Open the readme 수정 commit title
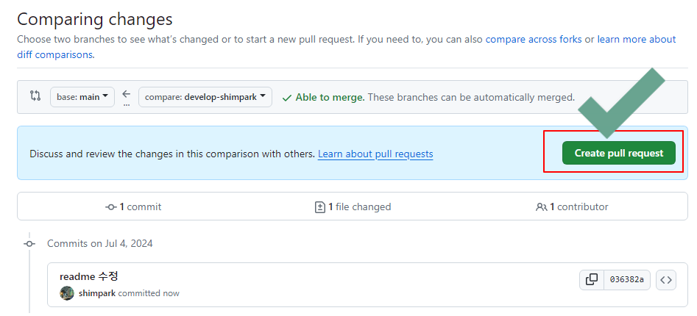The width and height of the screenshot is (697, 316). pos(89,276)
